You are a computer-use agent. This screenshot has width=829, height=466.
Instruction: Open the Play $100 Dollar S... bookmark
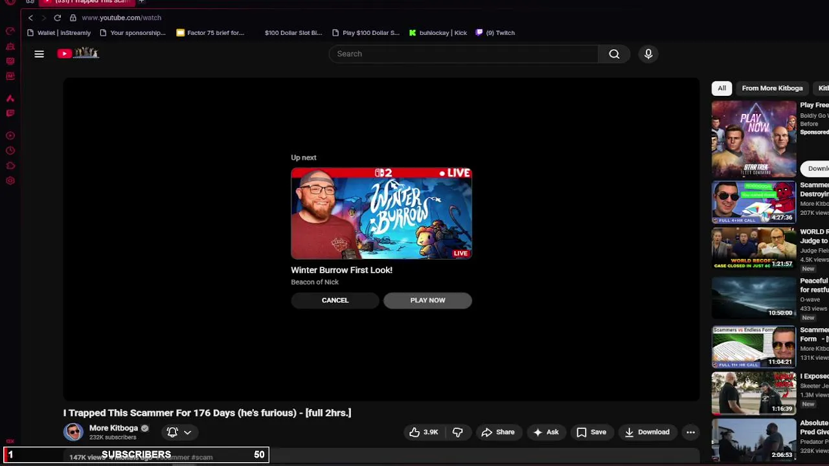[366, 33]
